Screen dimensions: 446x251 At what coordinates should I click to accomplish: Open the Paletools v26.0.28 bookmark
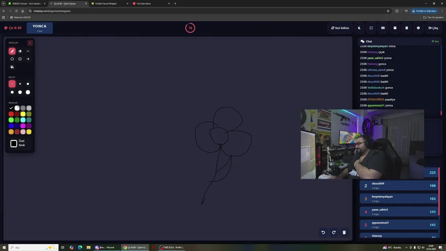20,17
